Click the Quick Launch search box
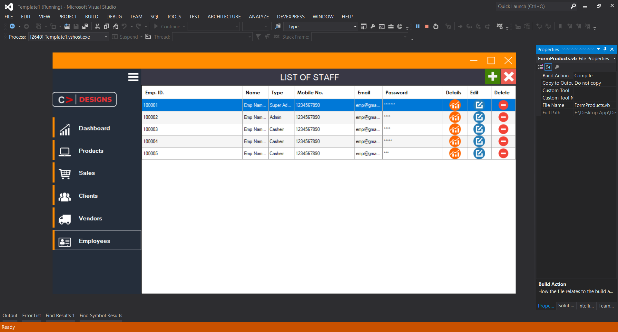The image size is (618, 332). [x=533, y=6]
